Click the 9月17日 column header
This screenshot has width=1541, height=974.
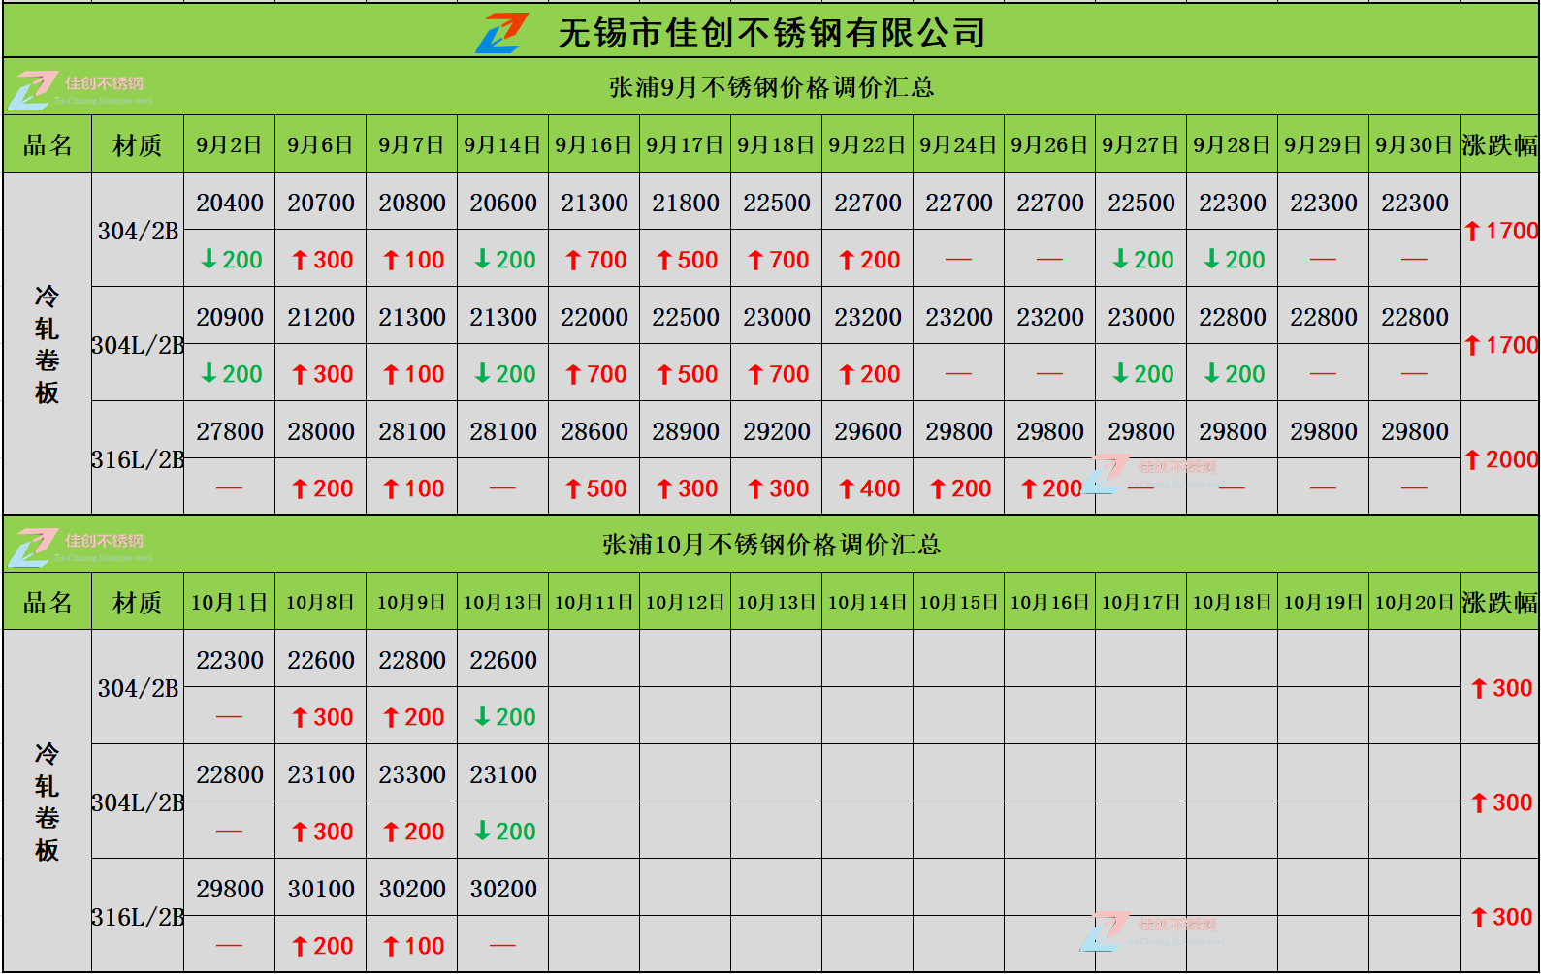click(x=686, y=144)
